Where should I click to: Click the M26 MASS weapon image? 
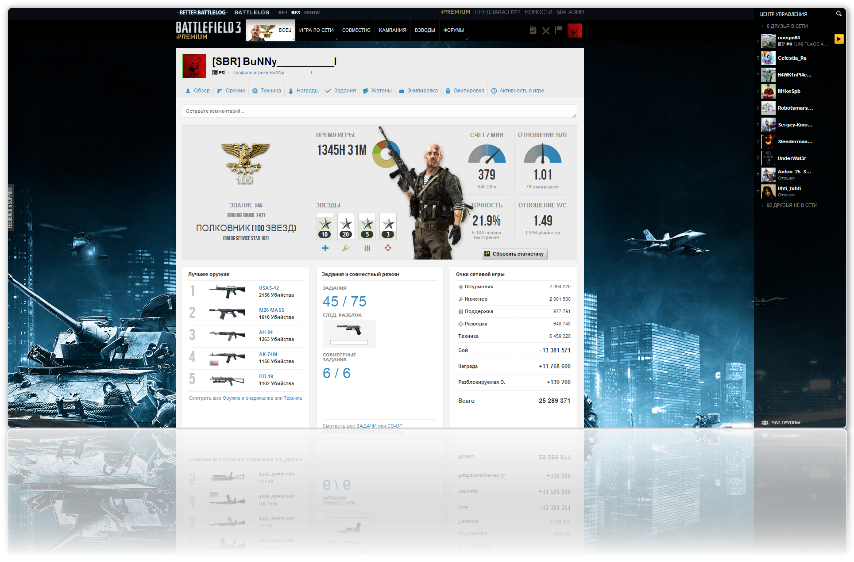(227, 313)
